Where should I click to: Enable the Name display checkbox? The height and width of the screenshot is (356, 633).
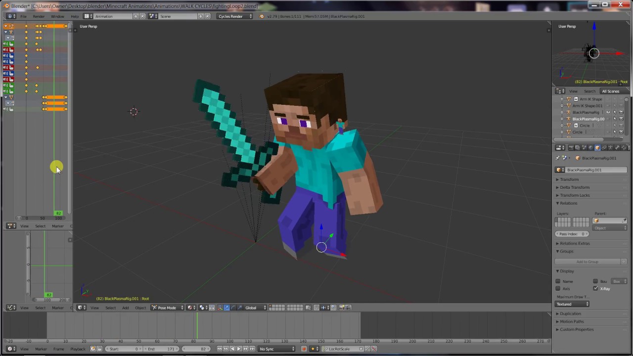point(558,281)
